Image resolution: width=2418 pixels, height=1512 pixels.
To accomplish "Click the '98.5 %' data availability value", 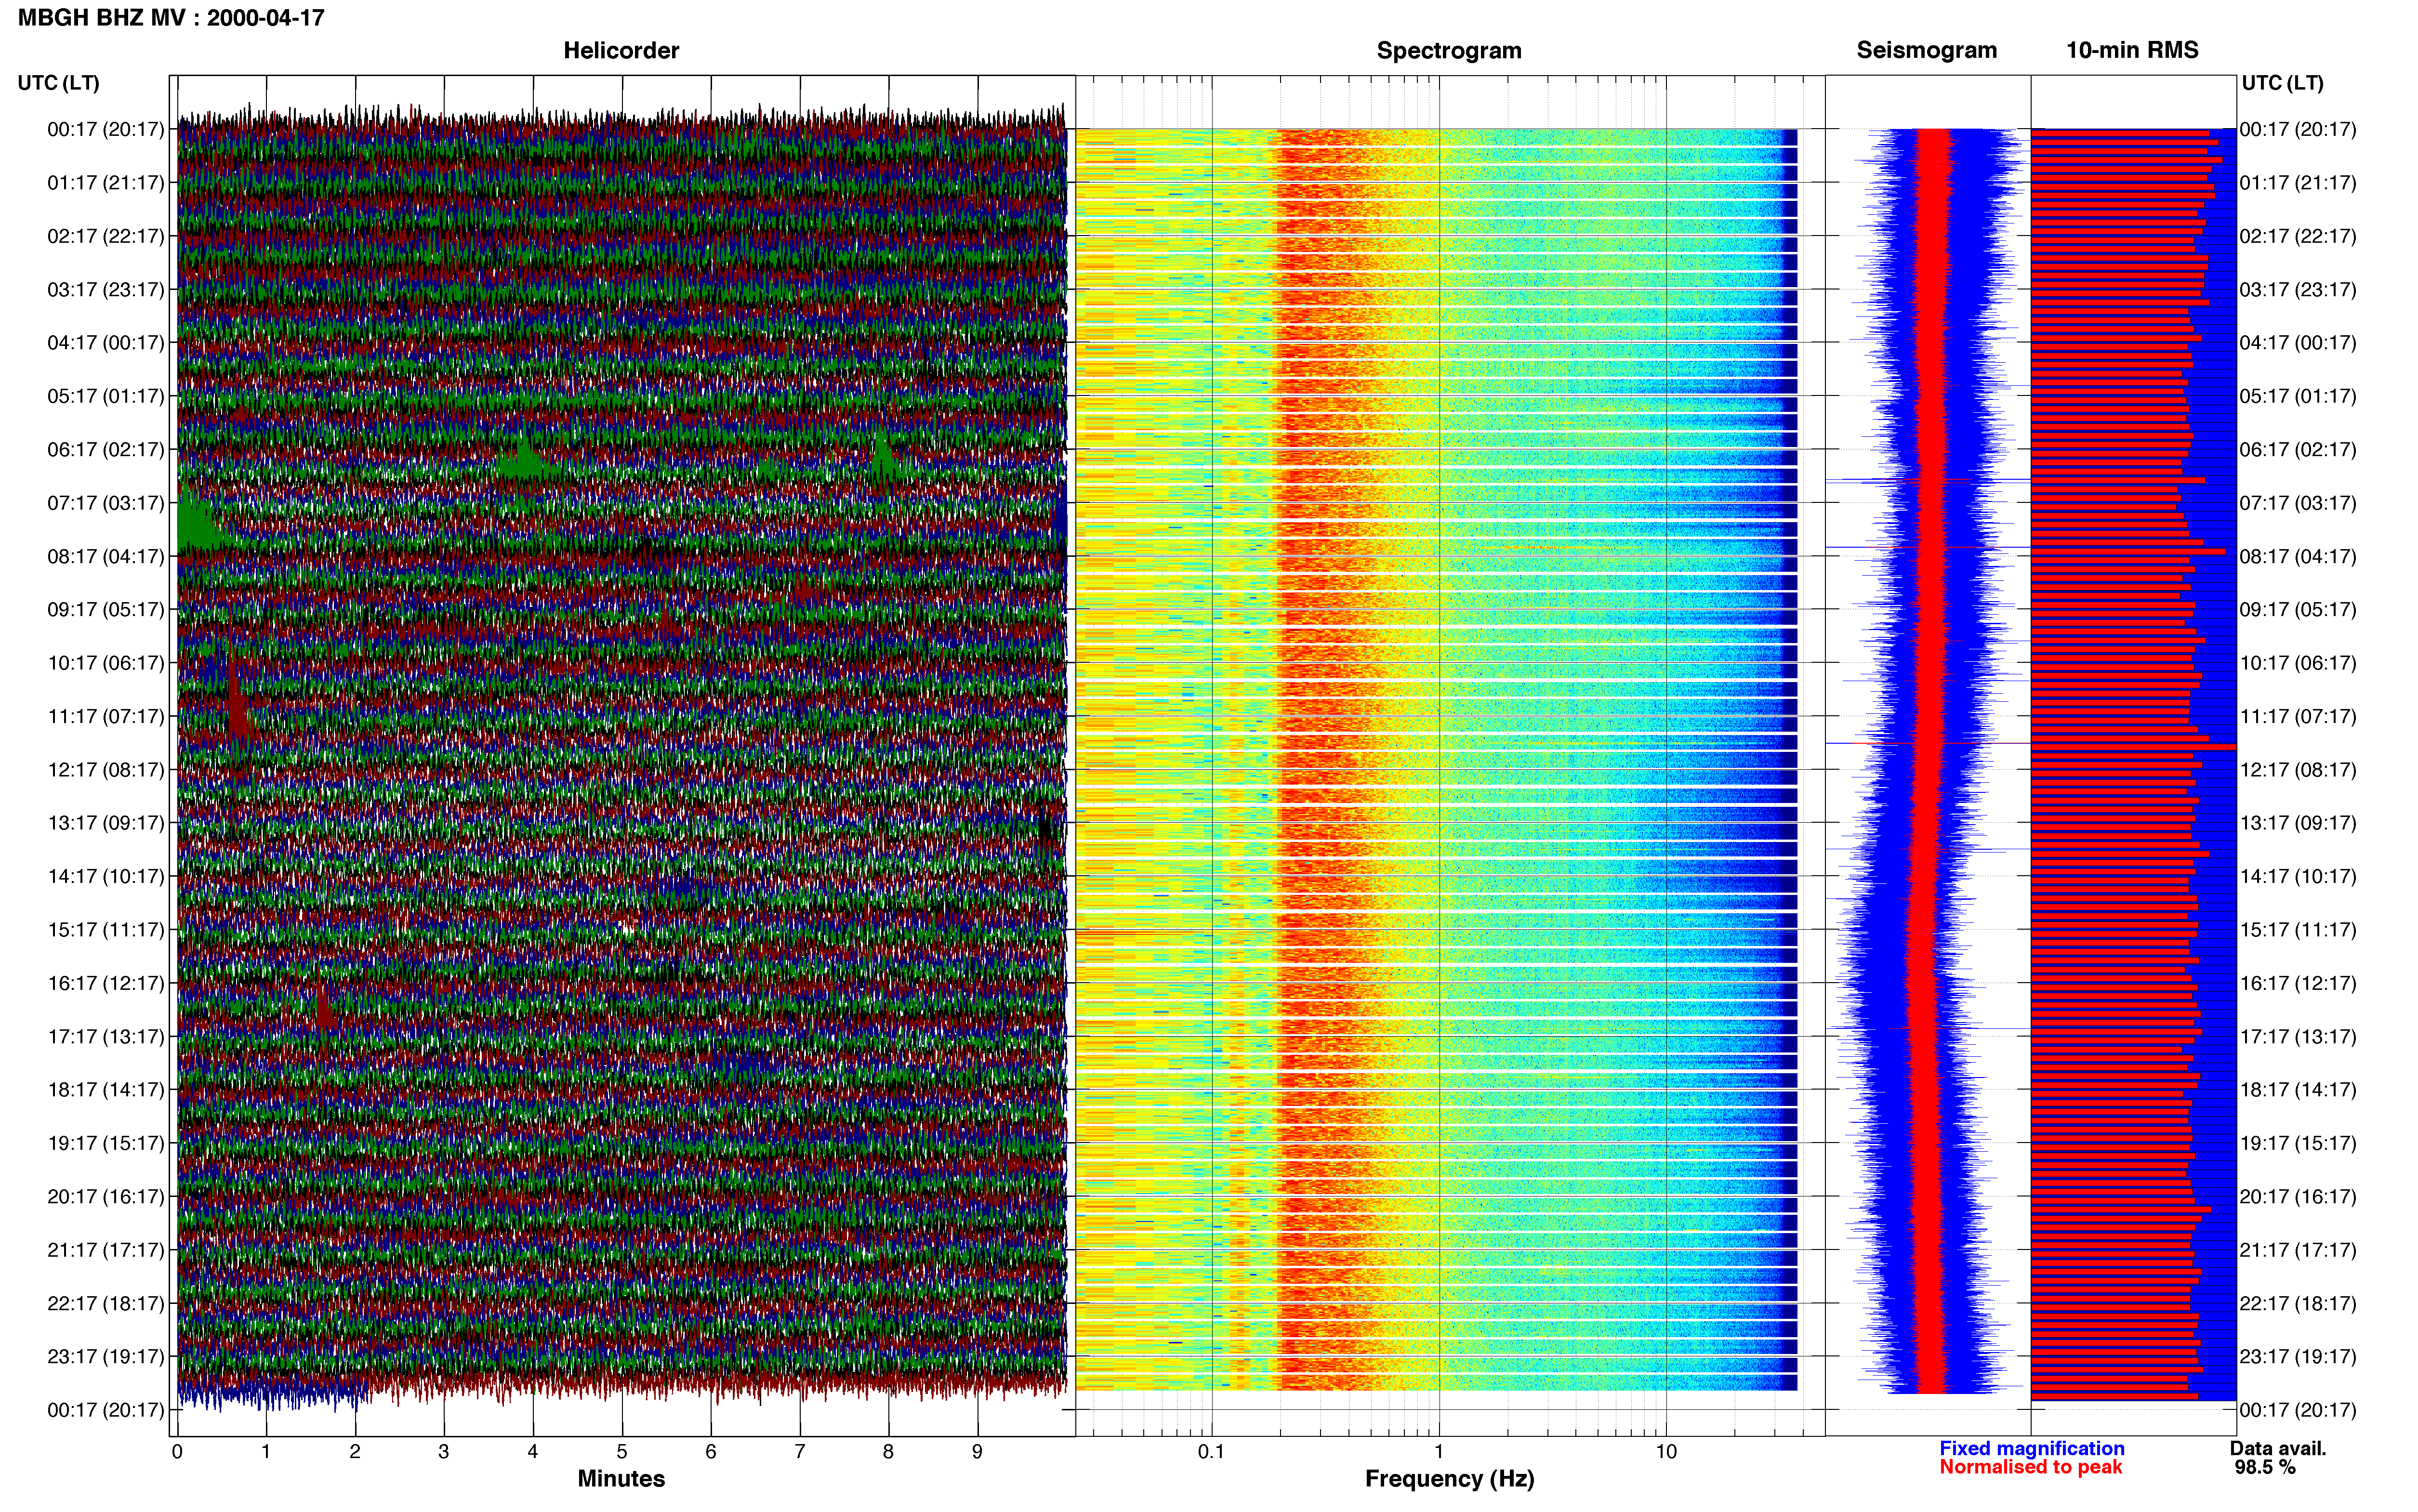I will click(2265, 1467).
